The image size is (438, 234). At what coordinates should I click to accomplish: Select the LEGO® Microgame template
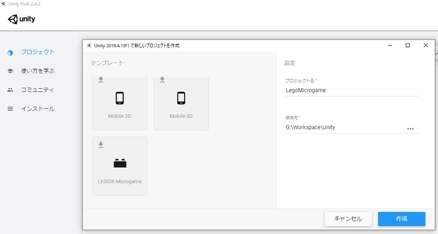[x=119, y=166]
